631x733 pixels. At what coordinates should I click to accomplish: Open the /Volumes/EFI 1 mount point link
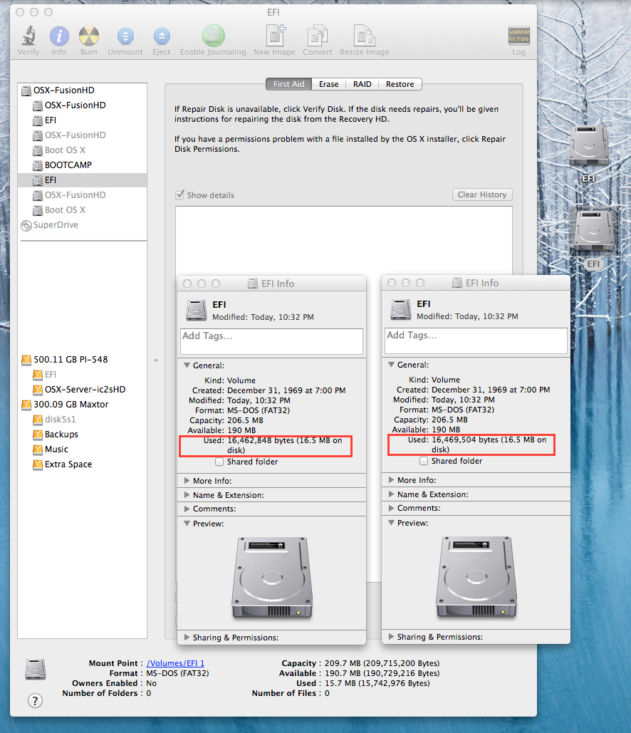pyautogui.click(x=175, y=663)
